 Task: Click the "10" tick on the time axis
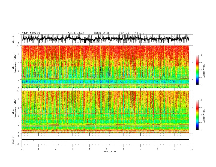[192, 149]
